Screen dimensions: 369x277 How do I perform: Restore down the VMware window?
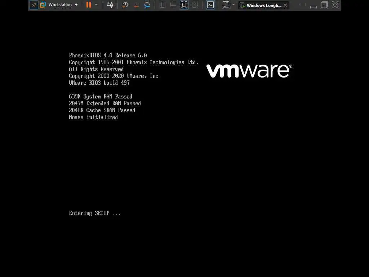324,5
